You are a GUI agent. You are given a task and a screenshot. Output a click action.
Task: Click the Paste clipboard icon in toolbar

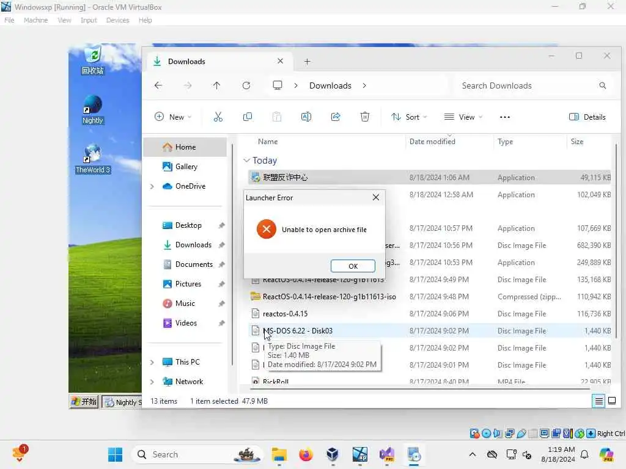[x=277, y=117]
